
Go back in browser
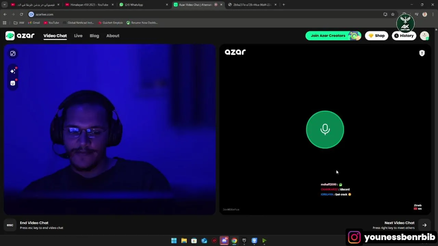(x=5, y=14)
